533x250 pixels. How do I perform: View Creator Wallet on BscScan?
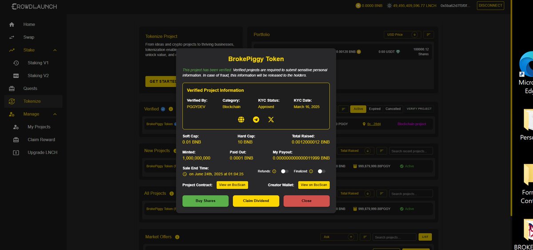[x=314, y=185]
